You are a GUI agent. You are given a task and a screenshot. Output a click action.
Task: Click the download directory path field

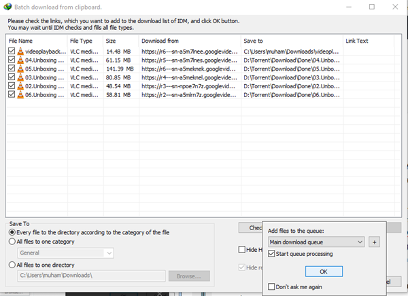pyautogui.click(x=91, y=276)
